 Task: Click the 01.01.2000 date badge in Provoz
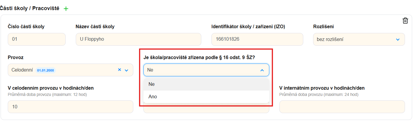pos(46,70)
